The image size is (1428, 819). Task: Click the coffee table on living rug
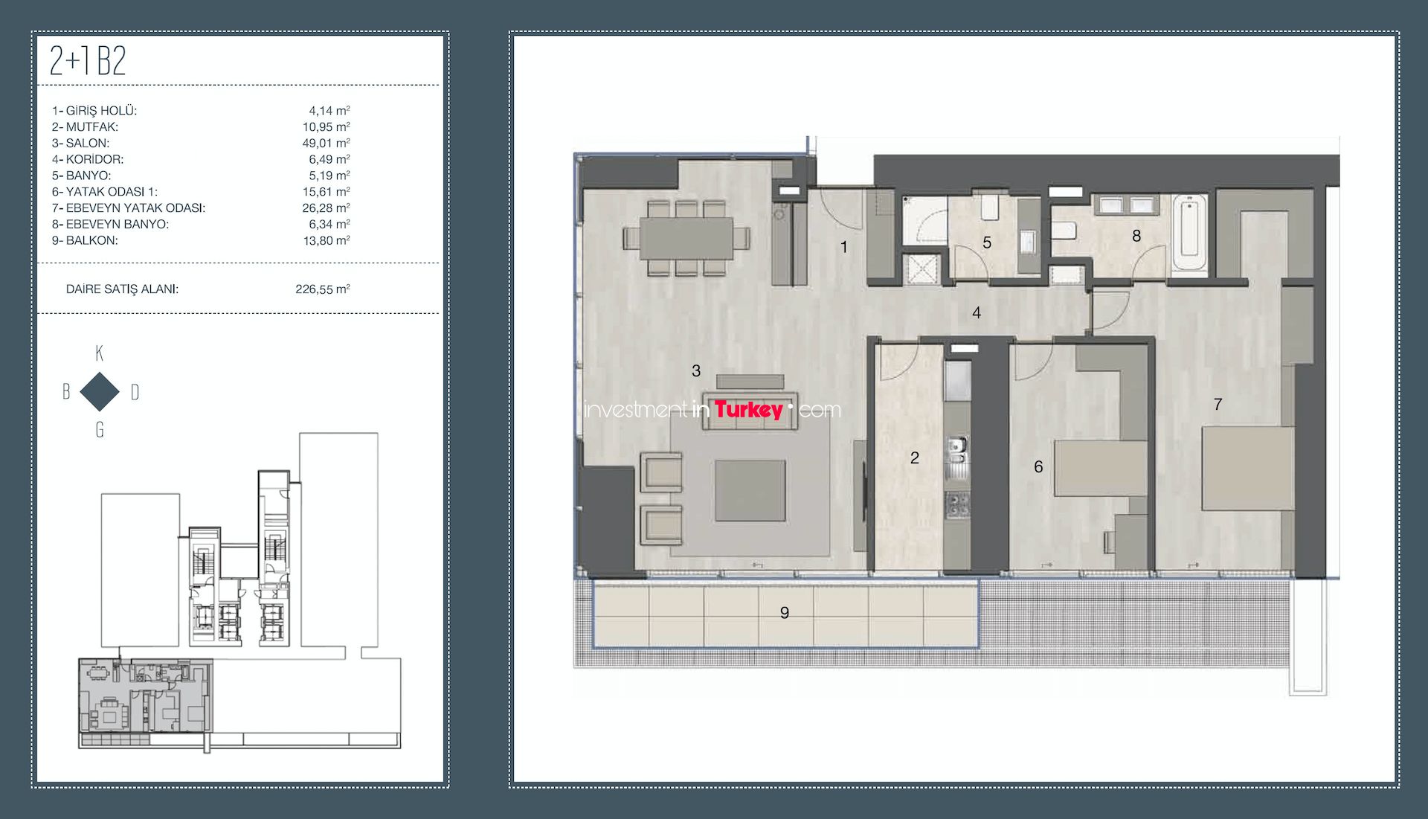coord(750,491)
